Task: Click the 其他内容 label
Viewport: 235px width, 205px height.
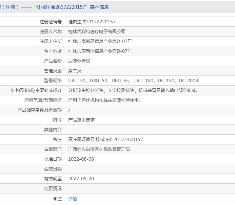Action: [53, 130]
